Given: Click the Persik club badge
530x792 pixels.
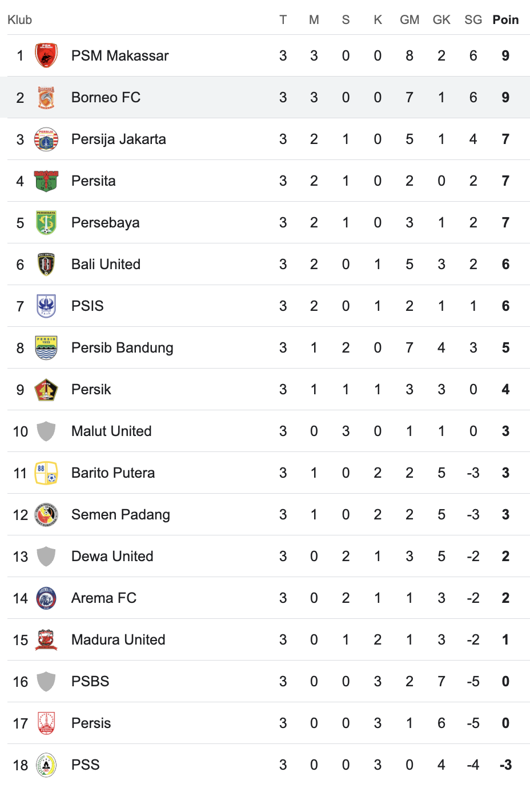Looking at the screenshot, I should point(46,389).
